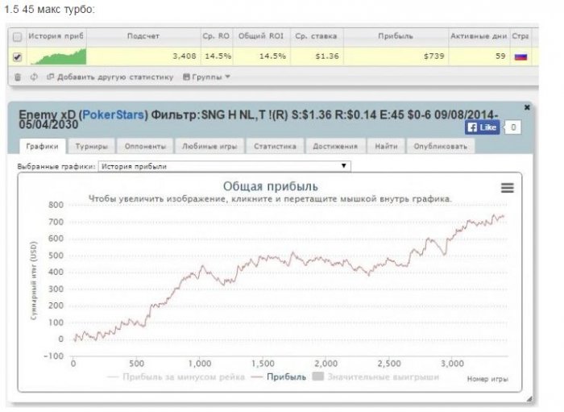564x412 pixels.
Task: Sort by Активные дни column header
Action: [479, 36]
